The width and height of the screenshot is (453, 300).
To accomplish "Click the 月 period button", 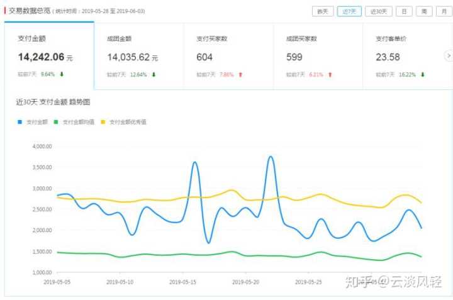I will point(443,11).
